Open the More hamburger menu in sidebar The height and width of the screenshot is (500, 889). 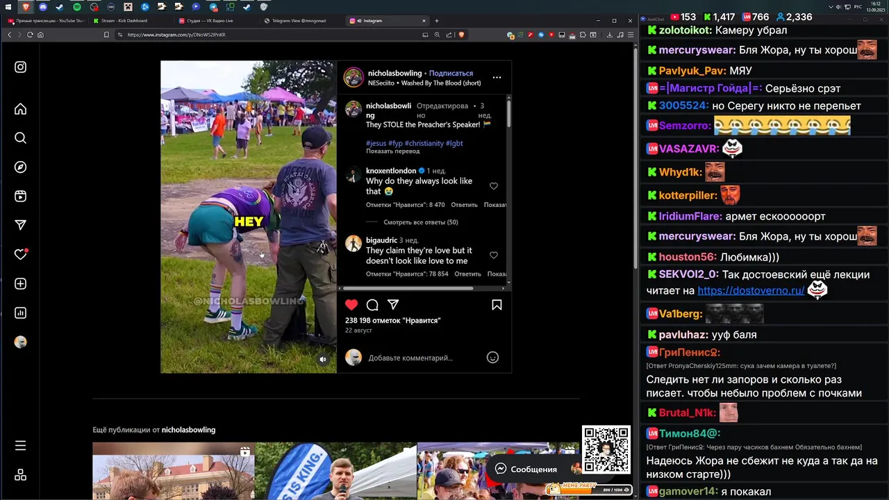(x=20, y=445)
